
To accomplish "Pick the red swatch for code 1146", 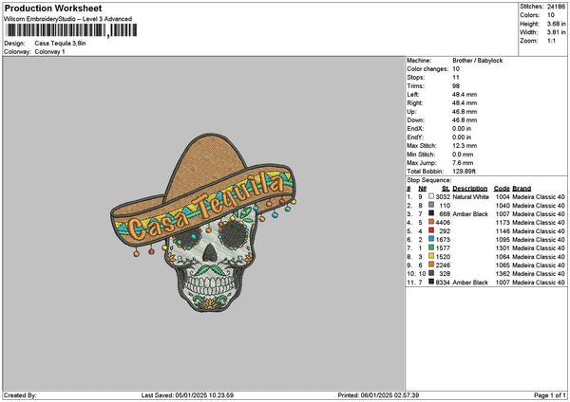I will (431, 230).
